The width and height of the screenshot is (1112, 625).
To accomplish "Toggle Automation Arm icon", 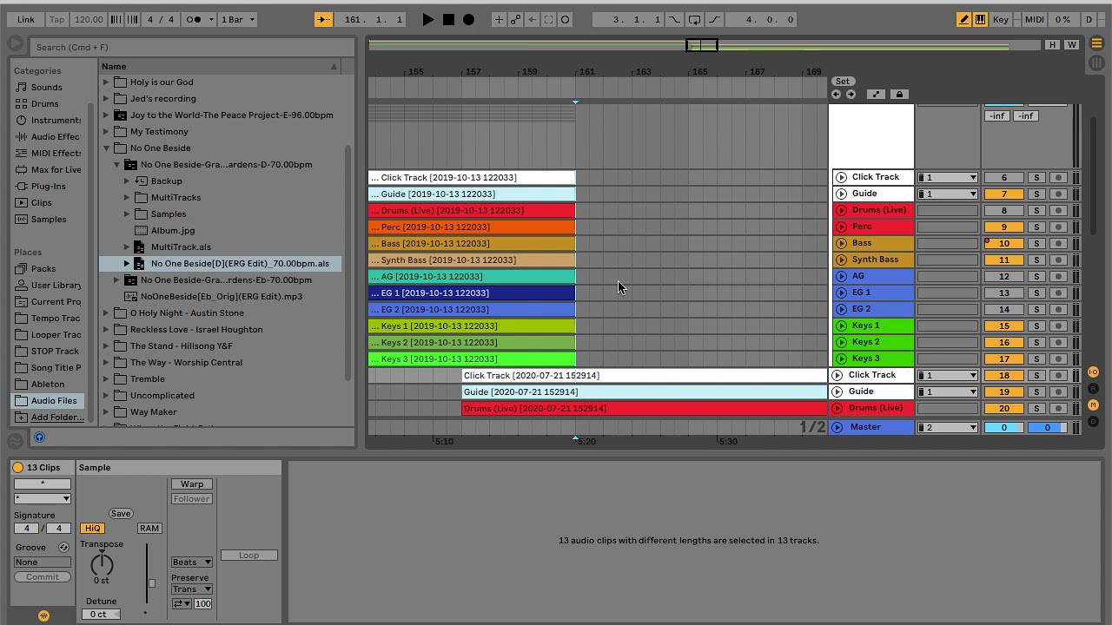I will click(x=515, y=19).
